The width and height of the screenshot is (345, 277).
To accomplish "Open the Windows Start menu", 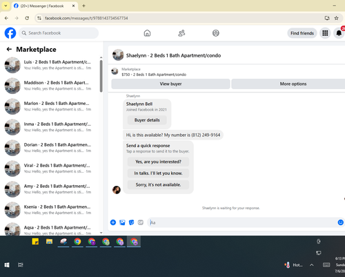I will 7,265.
